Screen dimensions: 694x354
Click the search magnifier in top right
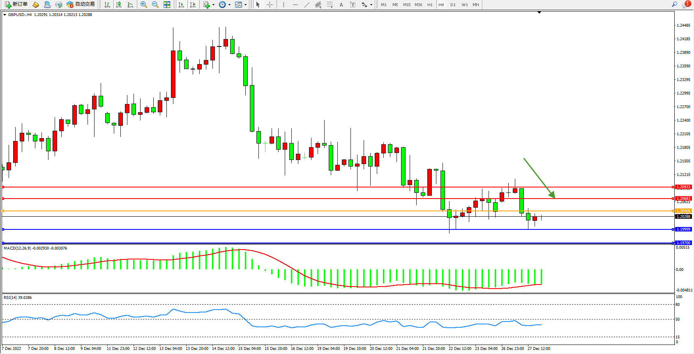pyautogui.click(x=674, y=5)
